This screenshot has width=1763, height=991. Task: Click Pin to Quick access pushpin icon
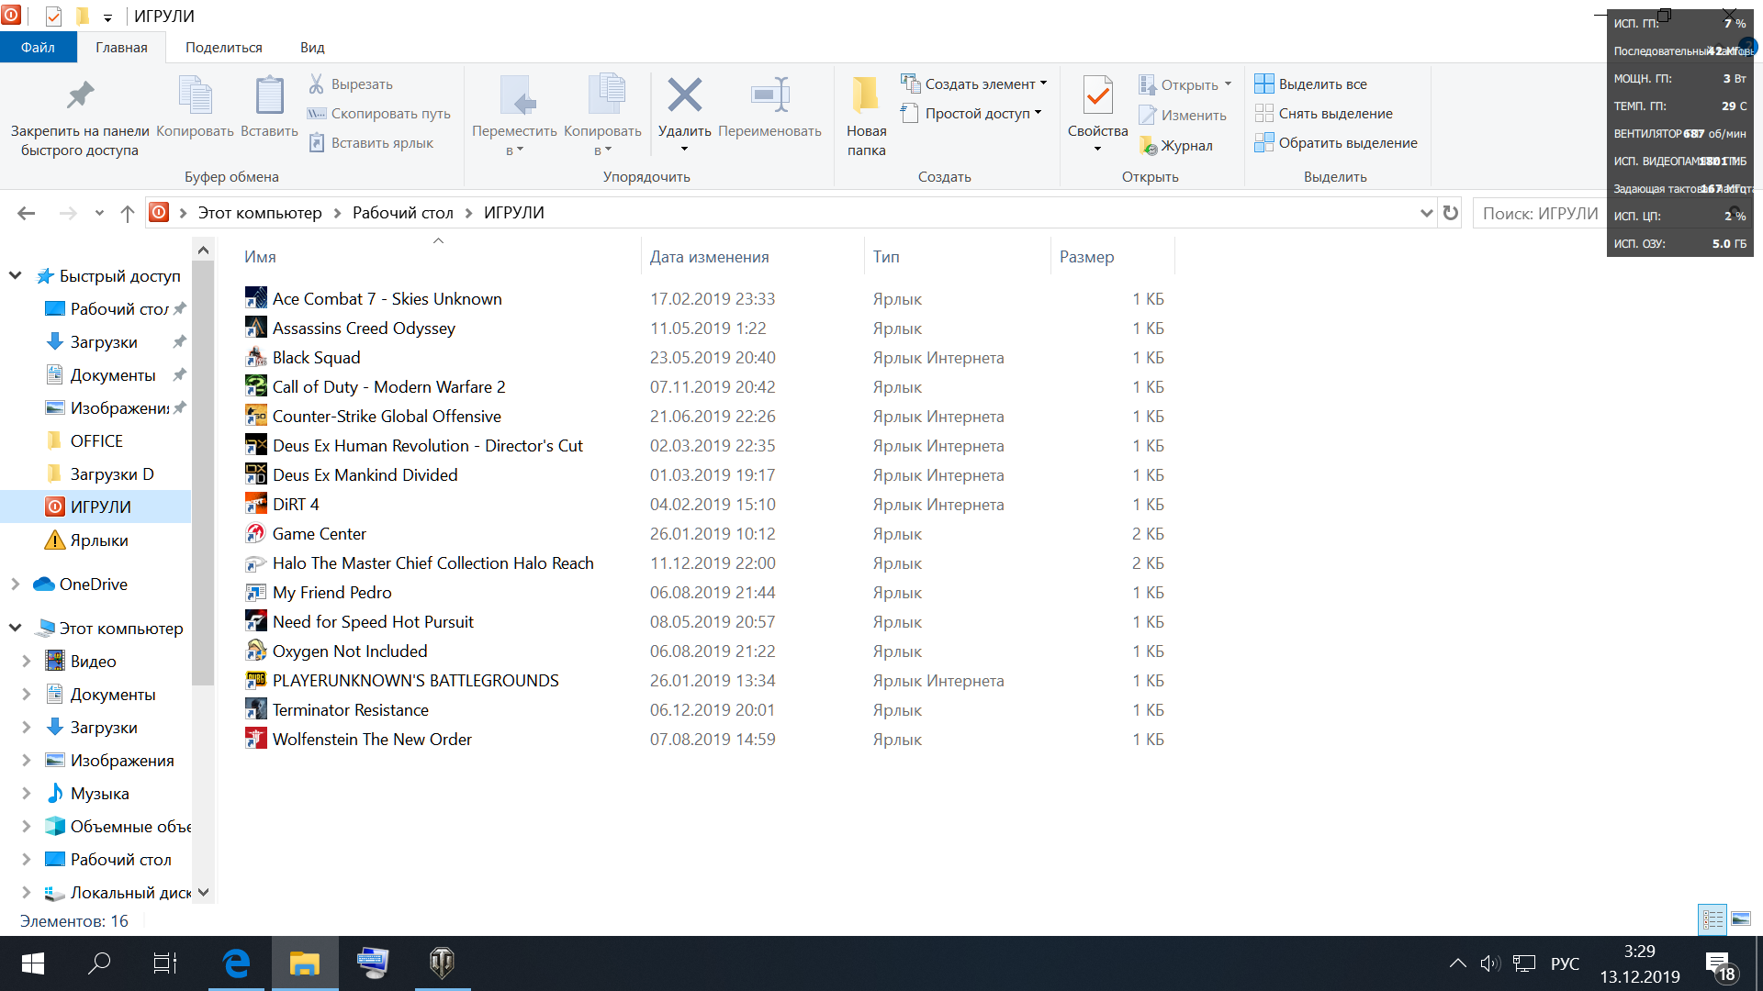point(80,95)
